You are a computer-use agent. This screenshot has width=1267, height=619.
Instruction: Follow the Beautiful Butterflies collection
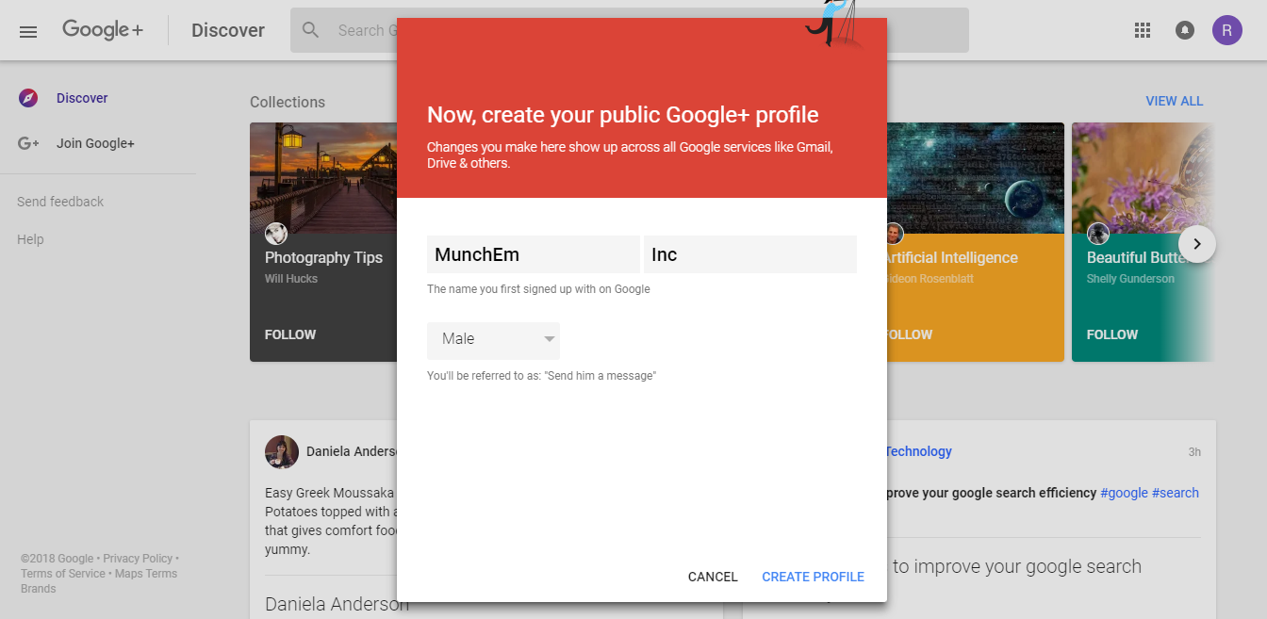point(1112,334)
